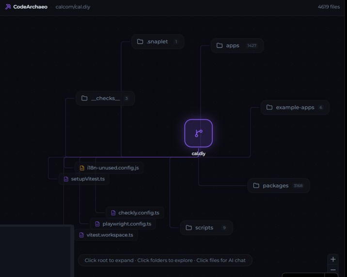Click the 3 badge on __checks__
The height and width of the screenshot is (277, 347).
tap(126, 98)
